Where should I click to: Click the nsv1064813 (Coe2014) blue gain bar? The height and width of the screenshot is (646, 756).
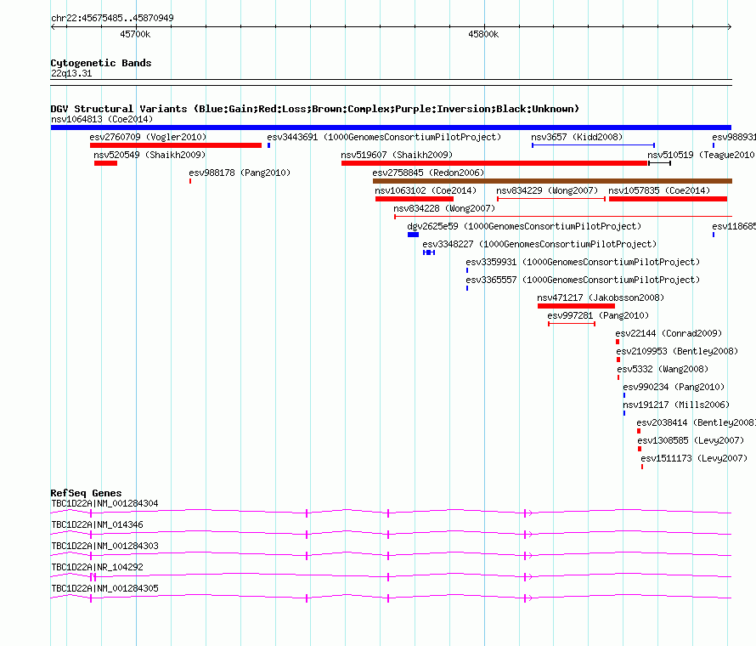point(391,127)
